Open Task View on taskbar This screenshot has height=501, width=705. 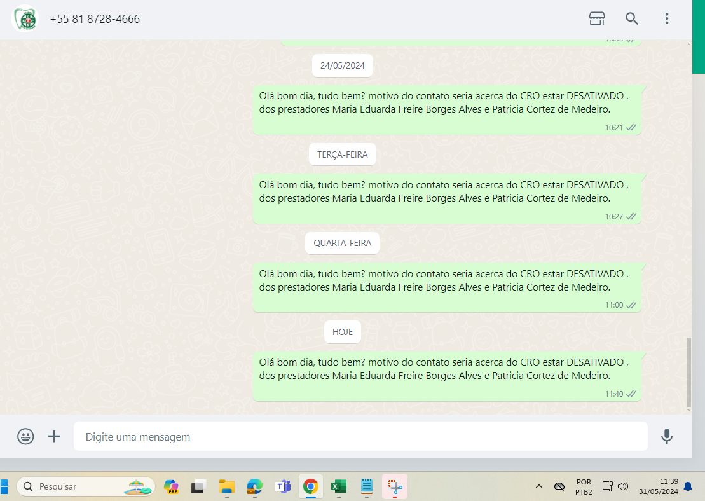coord(198,486)
